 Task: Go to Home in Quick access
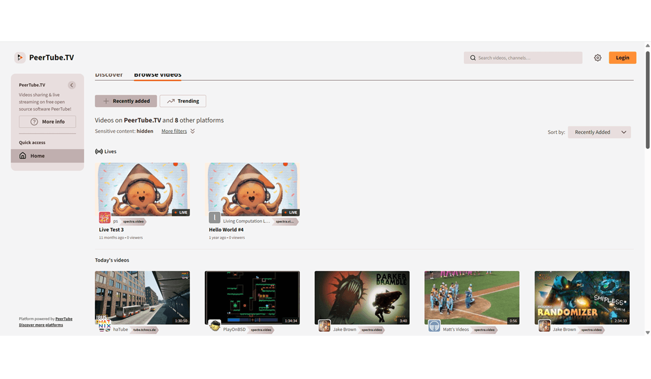click(47, 156)
